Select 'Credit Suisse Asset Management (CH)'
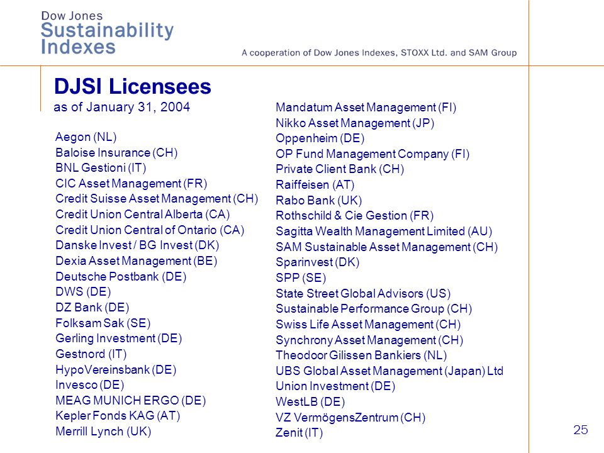The height and width of the screenshot is (453, 604). (157, 199)
